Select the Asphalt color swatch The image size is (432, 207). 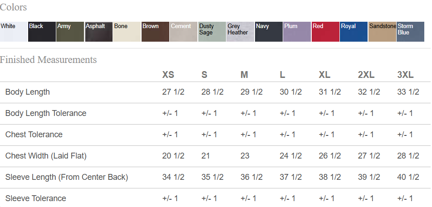pyautogui.click(x=98, y=32)
